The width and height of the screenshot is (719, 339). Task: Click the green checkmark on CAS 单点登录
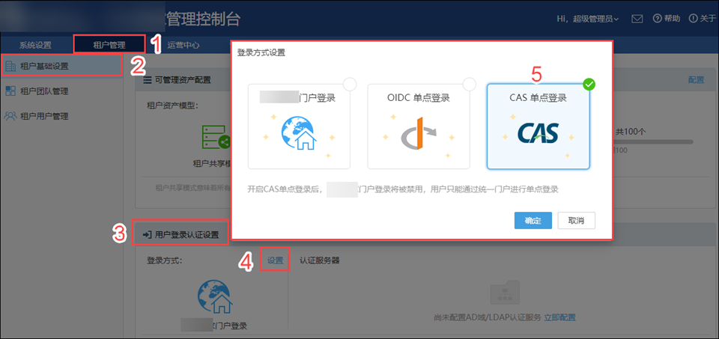pyautogui.click(x=589, y=85)
